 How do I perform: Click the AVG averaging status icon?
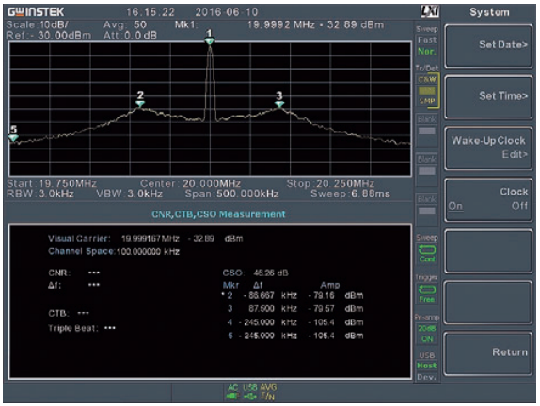click(x=268, y=392)
